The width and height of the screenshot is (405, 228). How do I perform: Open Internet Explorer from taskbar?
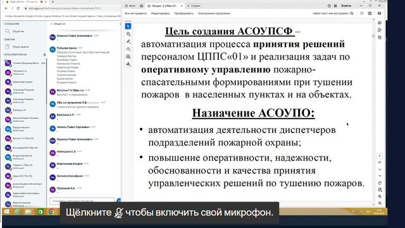point(18,212)
